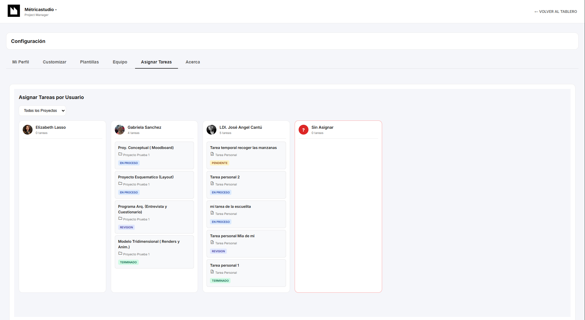This screenshot has width=585, height=320.
Task: Open the Customizar tab
Action: 54,62
